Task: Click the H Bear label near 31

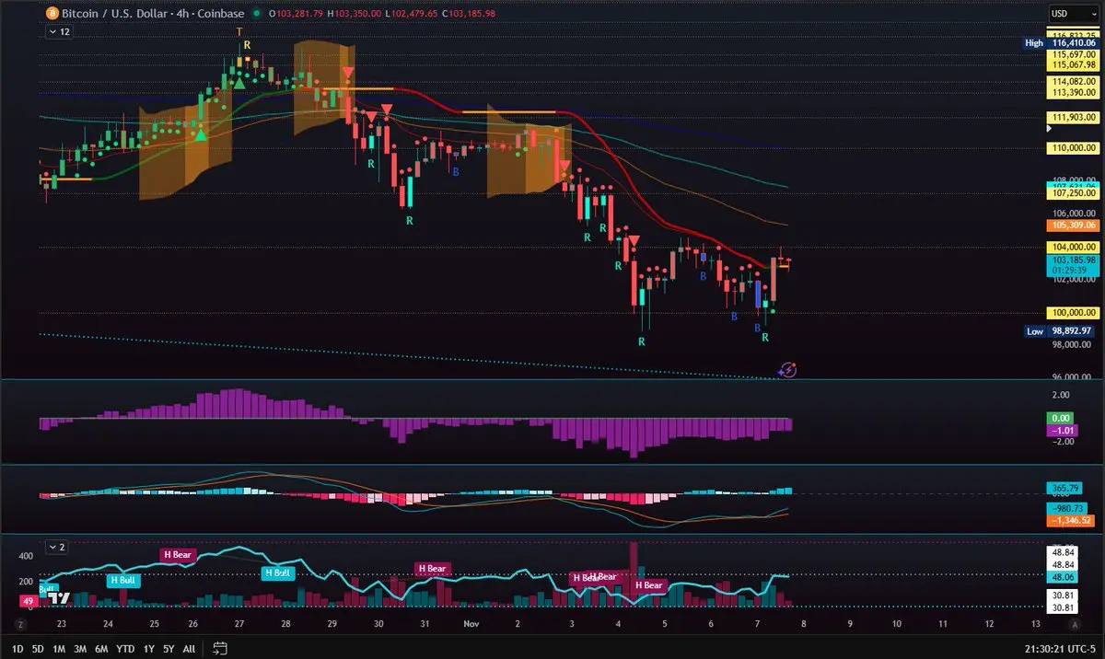Action: (432, 568)
